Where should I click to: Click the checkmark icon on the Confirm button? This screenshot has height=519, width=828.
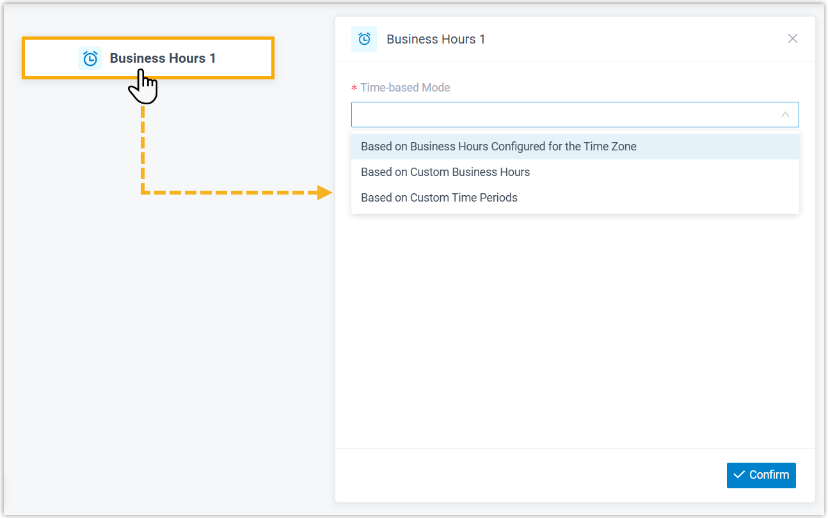(739, 475)
